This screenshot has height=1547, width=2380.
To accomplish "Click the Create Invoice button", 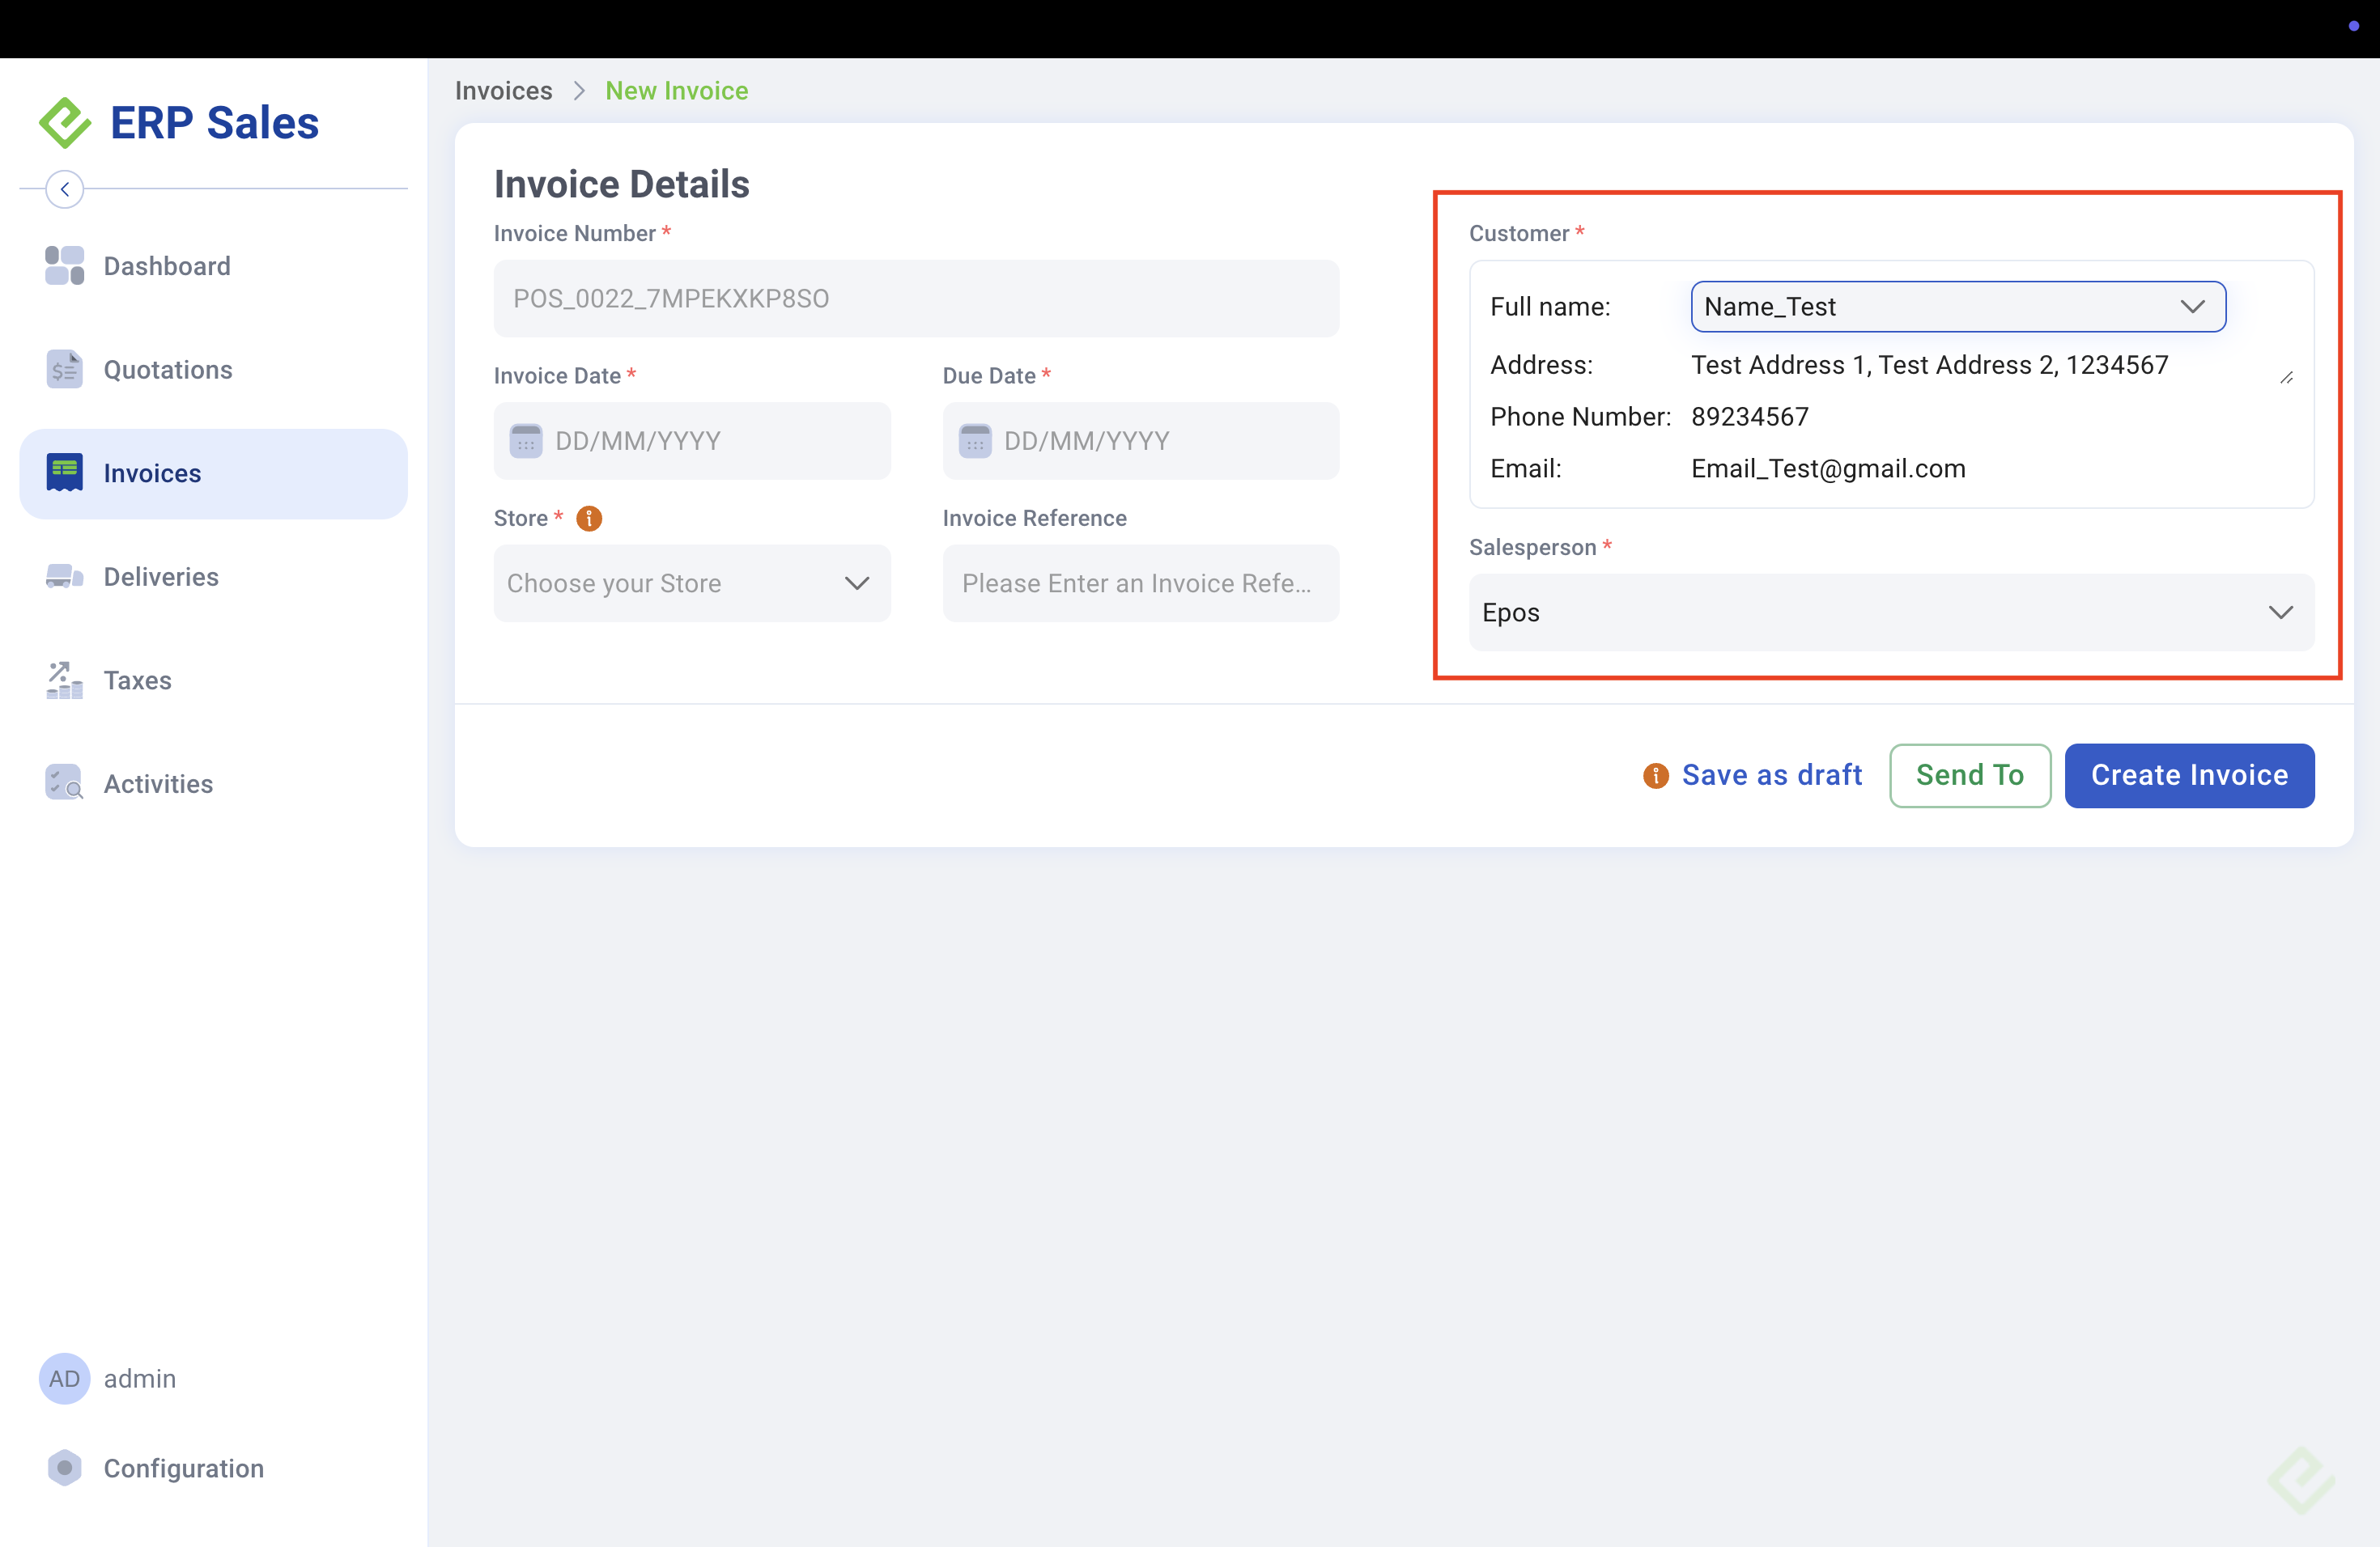I will [x=2190, y=775].
